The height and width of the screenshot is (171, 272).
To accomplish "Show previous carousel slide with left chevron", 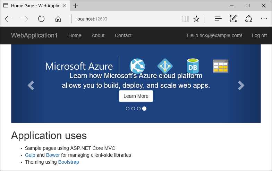I will coord(31,85).
